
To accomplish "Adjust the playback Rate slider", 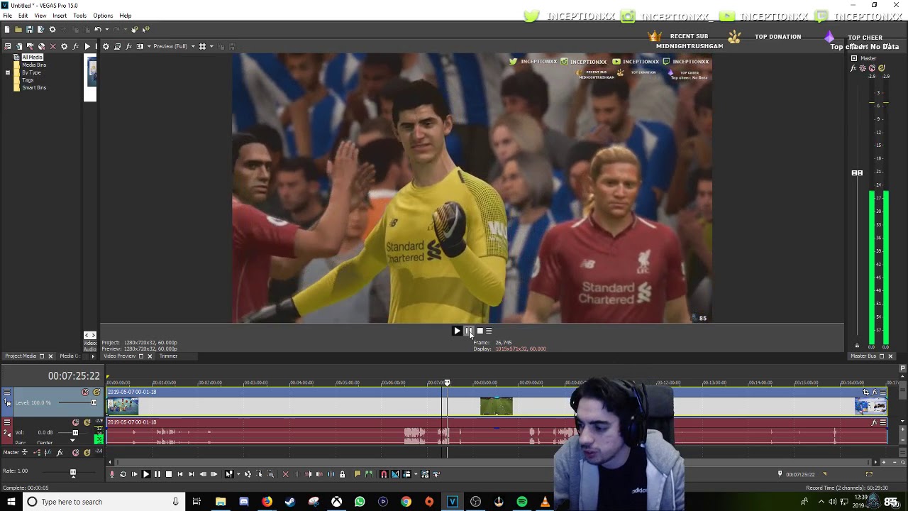I will pyautogui.click(x=72, y=472).
